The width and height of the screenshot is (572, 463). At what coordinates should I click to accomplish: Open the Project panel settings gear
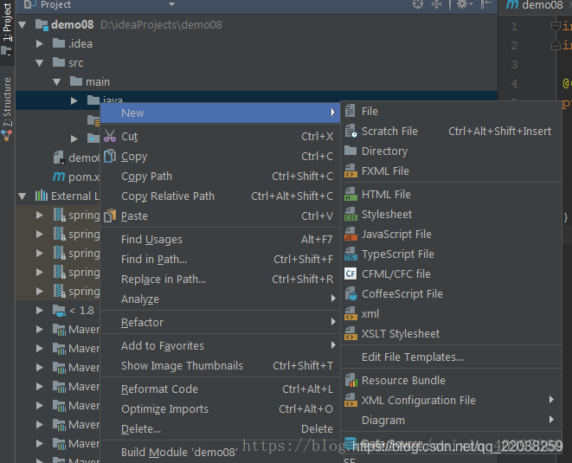tap(463, 4)
